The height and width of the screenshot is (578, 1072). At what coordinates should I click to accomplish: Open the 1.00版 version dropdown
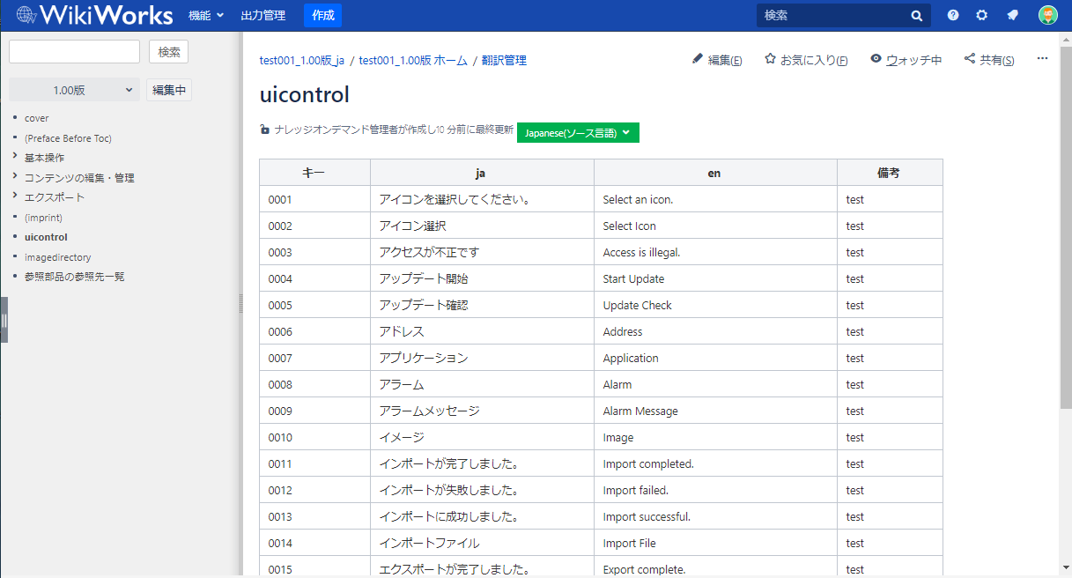click(x=75, y=90)
